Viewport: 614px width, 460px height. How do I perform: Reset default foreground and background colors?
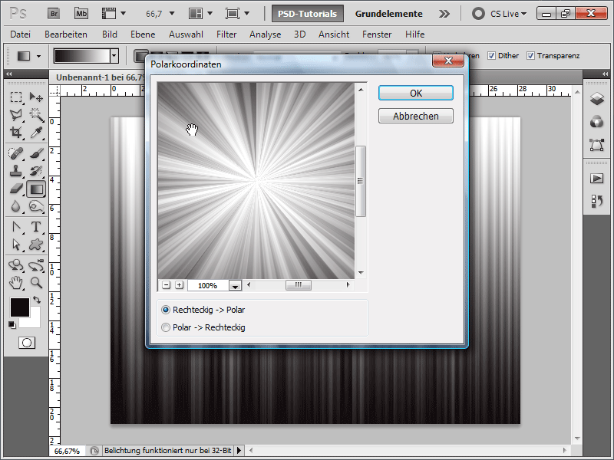(x=12, y=324)
